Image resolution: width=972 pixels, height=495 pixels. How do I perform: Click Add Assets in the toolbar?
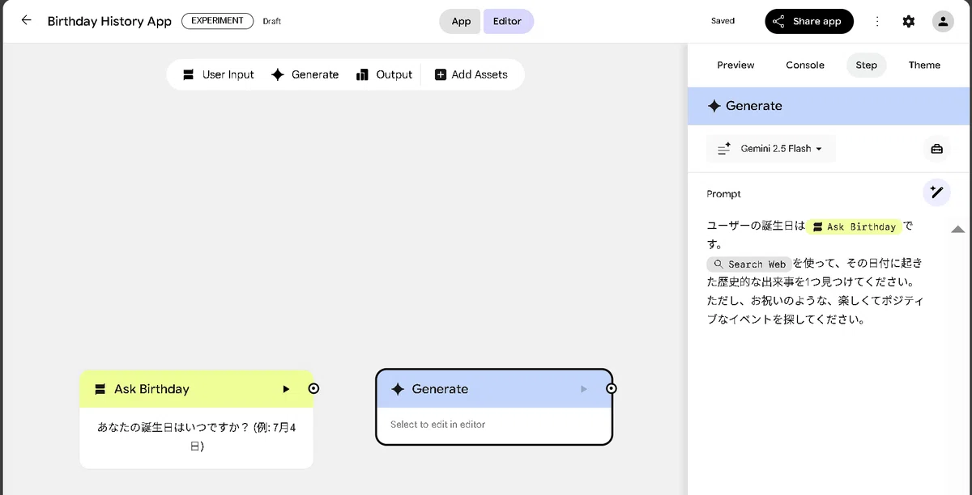pyautogui.click(x=471, y=74)
